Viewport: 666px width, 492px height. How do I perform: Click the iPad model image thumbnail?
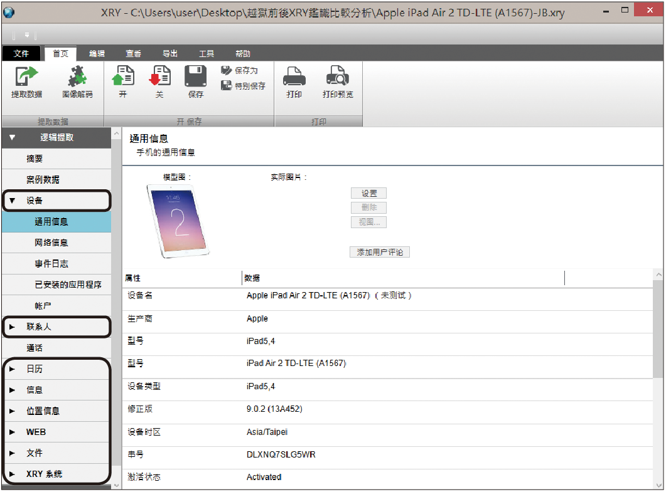coord(178,221)
